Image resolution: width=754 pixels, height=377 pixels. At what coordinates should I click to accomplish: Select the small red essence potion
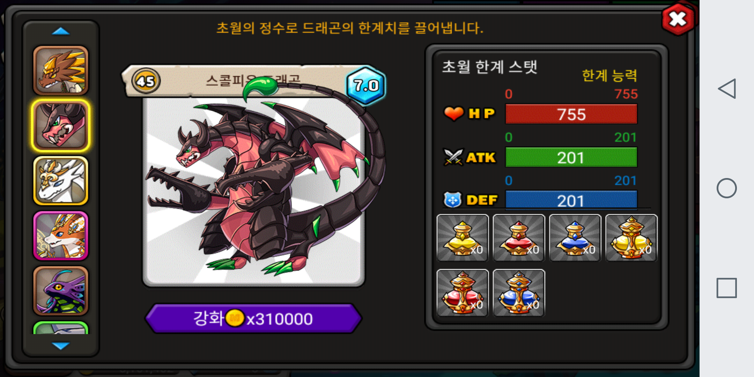point(519,238)
